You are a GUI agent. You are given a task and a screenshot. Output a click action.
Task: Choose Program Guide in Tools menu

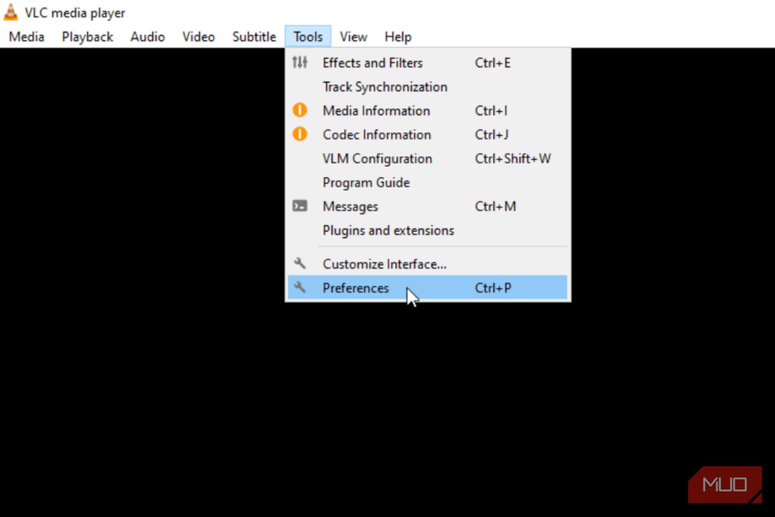(427, 182)
